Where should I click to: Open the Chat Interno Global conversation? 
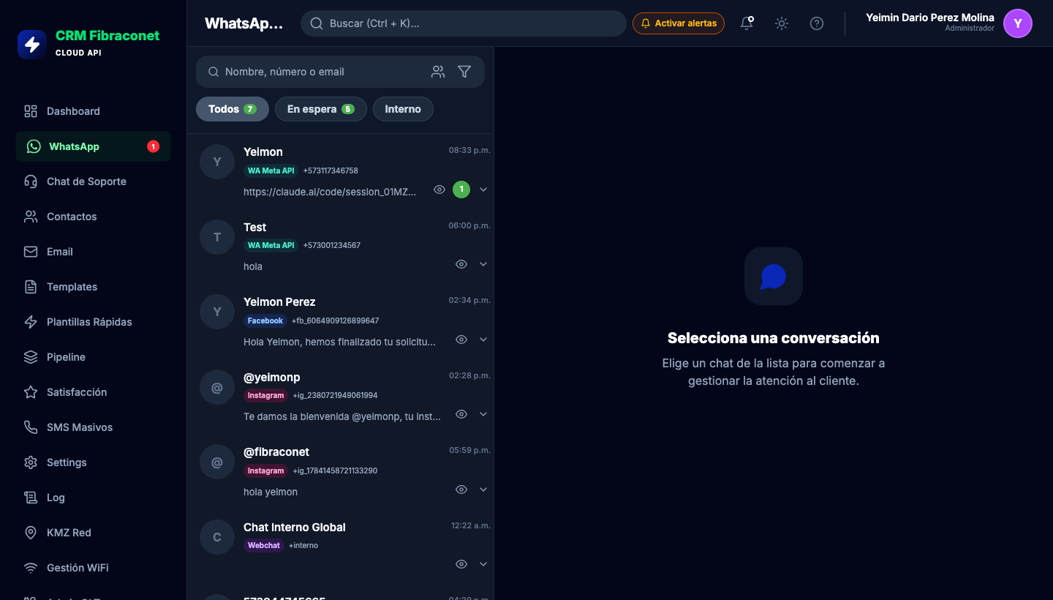click(x=340, y=546)
